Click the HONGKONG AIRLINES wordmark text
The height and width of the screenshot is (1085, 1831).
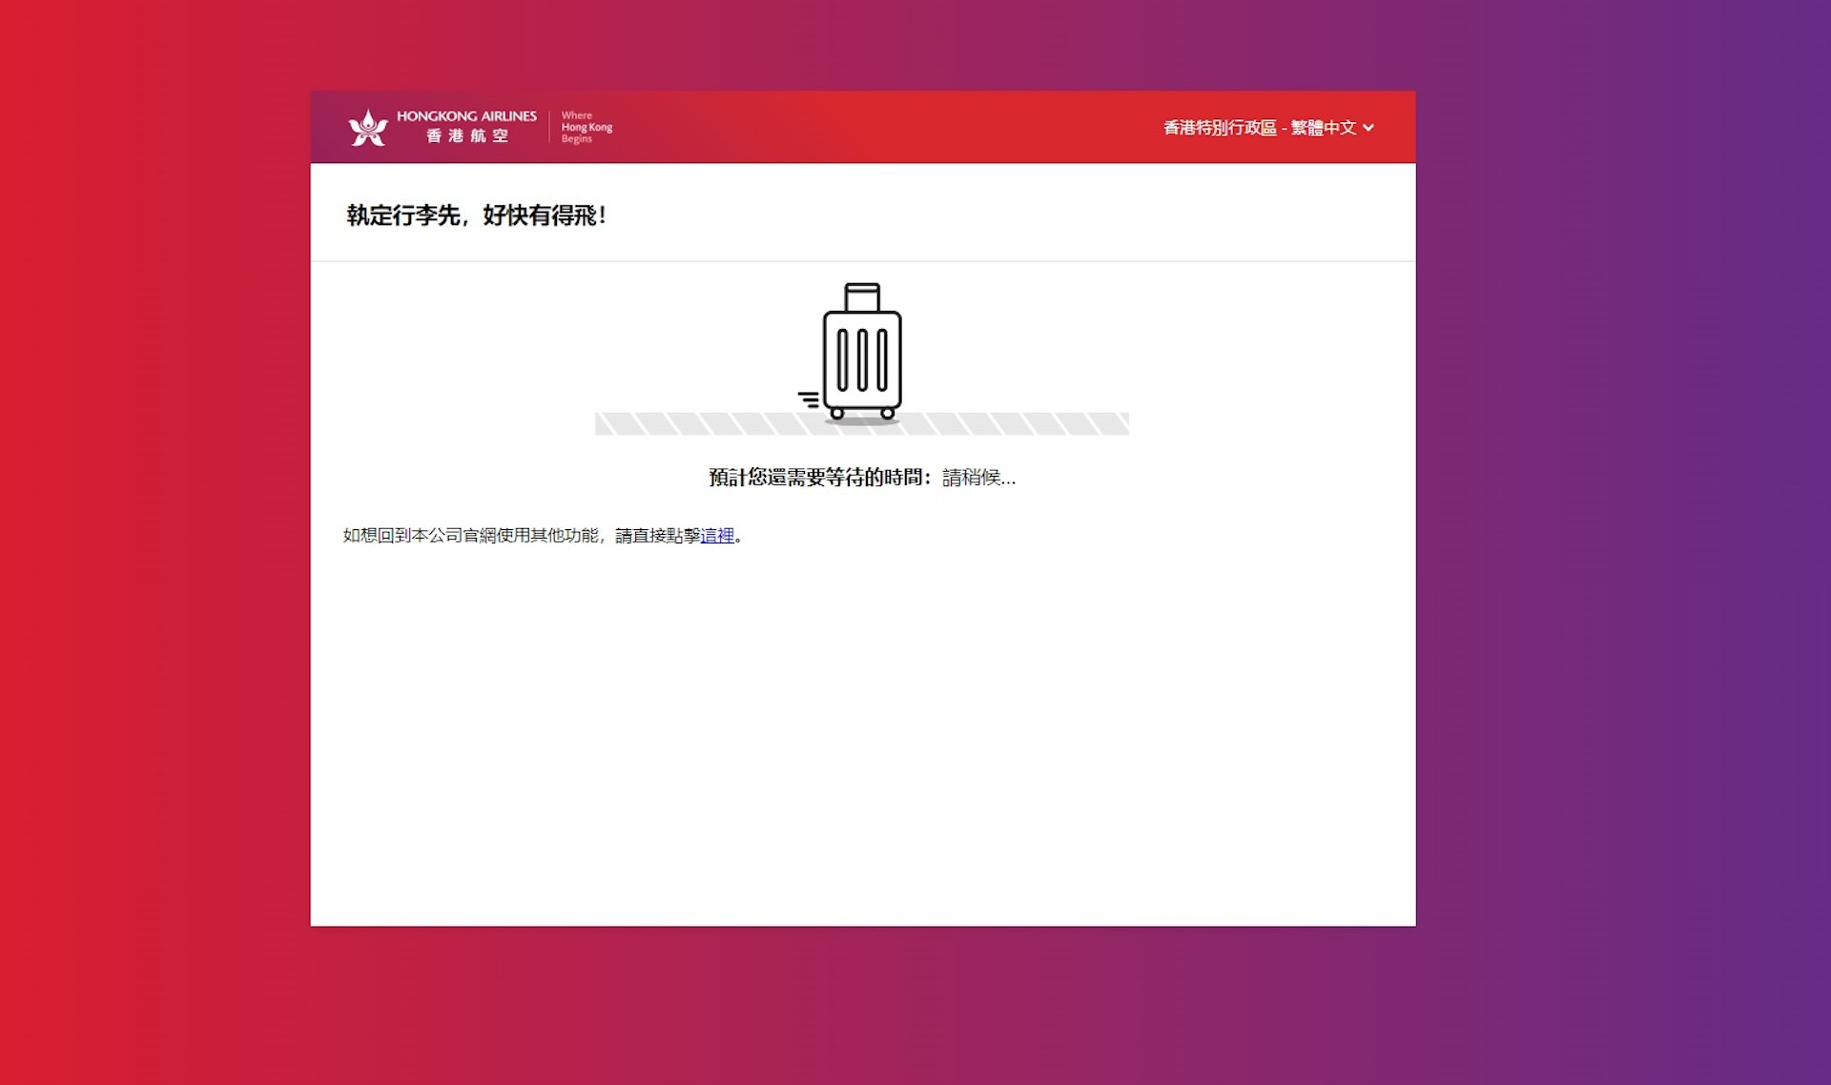click(x=466, y=115)
